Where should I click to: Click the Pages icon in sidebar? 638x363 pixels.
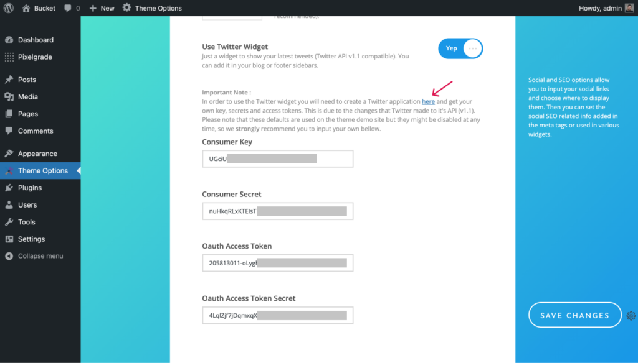9,114
